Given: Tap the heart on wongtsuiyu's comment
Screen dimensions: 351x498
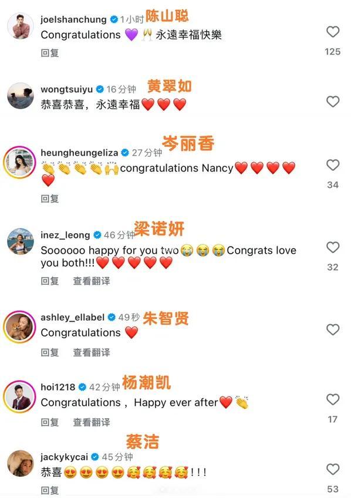Looking at the screenshot, I should click(x=333, y=102).
